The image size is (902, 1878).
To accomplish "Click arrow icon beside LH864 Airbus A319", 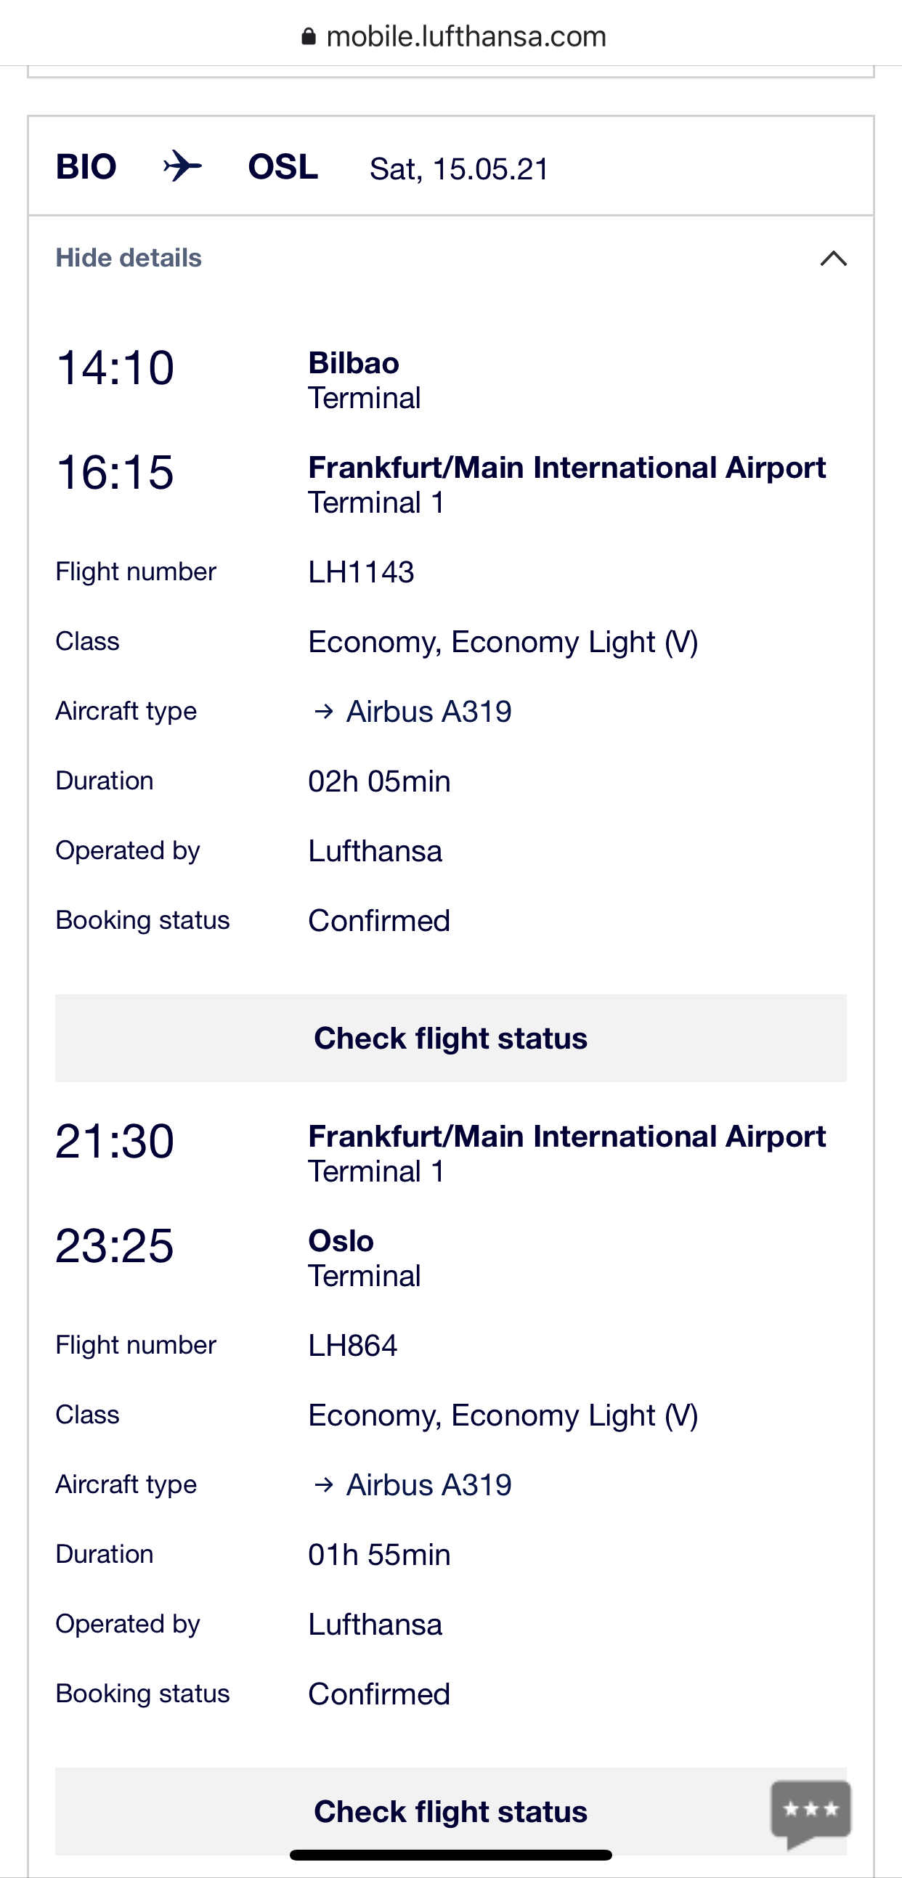I will pyautogui.click(x=323, y=1484).
